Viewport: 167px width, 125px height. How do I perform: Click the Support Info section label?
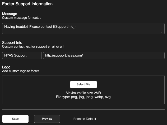[x=12, y=43]
